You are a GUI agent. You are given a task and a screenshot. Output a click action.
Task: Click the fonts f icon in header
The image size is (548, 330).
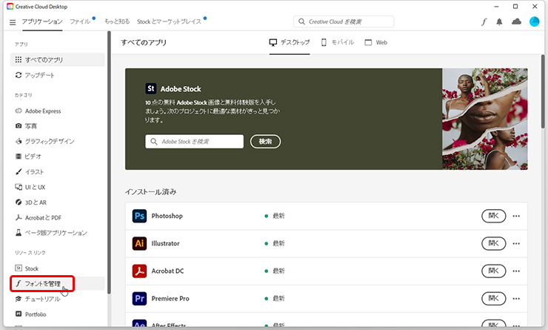coord(484,22)
